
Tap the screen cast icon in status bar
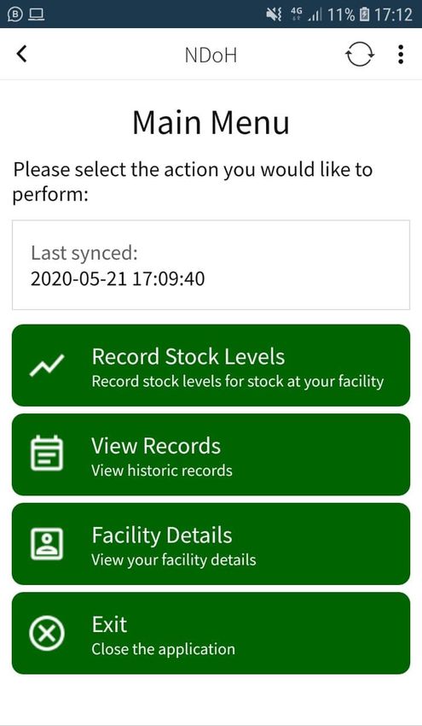click(x=36, y=15)
